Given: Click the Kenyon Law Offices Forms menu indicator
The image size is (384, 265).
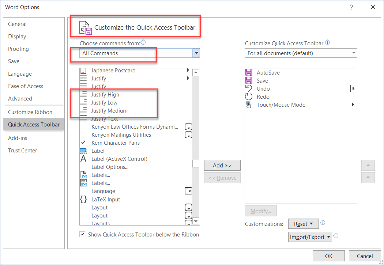Looking at the screenshot, I should pos(188,127).
